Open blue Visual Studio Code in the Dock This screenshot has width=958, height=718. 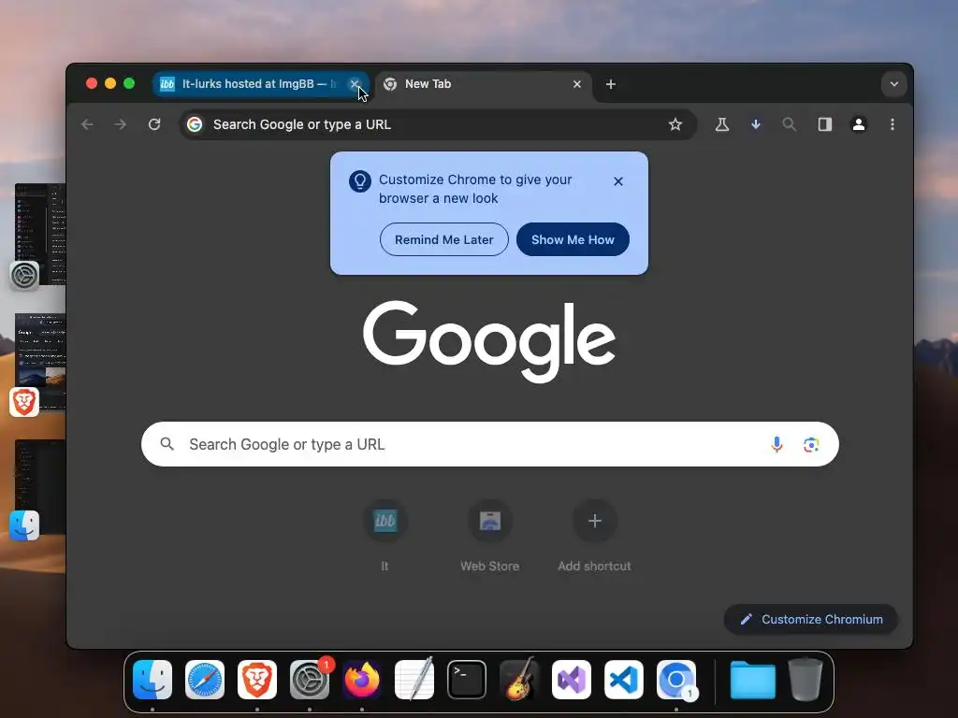point(624,680)
